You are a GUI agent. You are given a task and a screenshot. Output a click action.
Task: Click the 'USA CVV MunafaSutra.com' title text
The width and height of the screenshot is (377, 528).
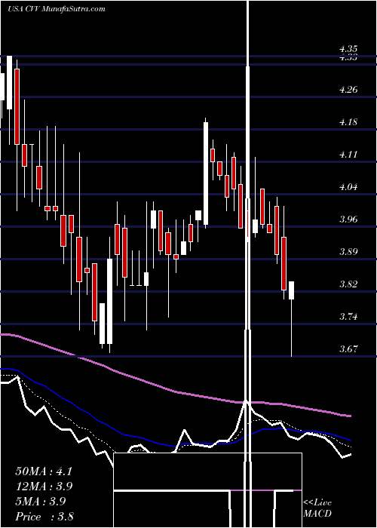coord(57,9)
